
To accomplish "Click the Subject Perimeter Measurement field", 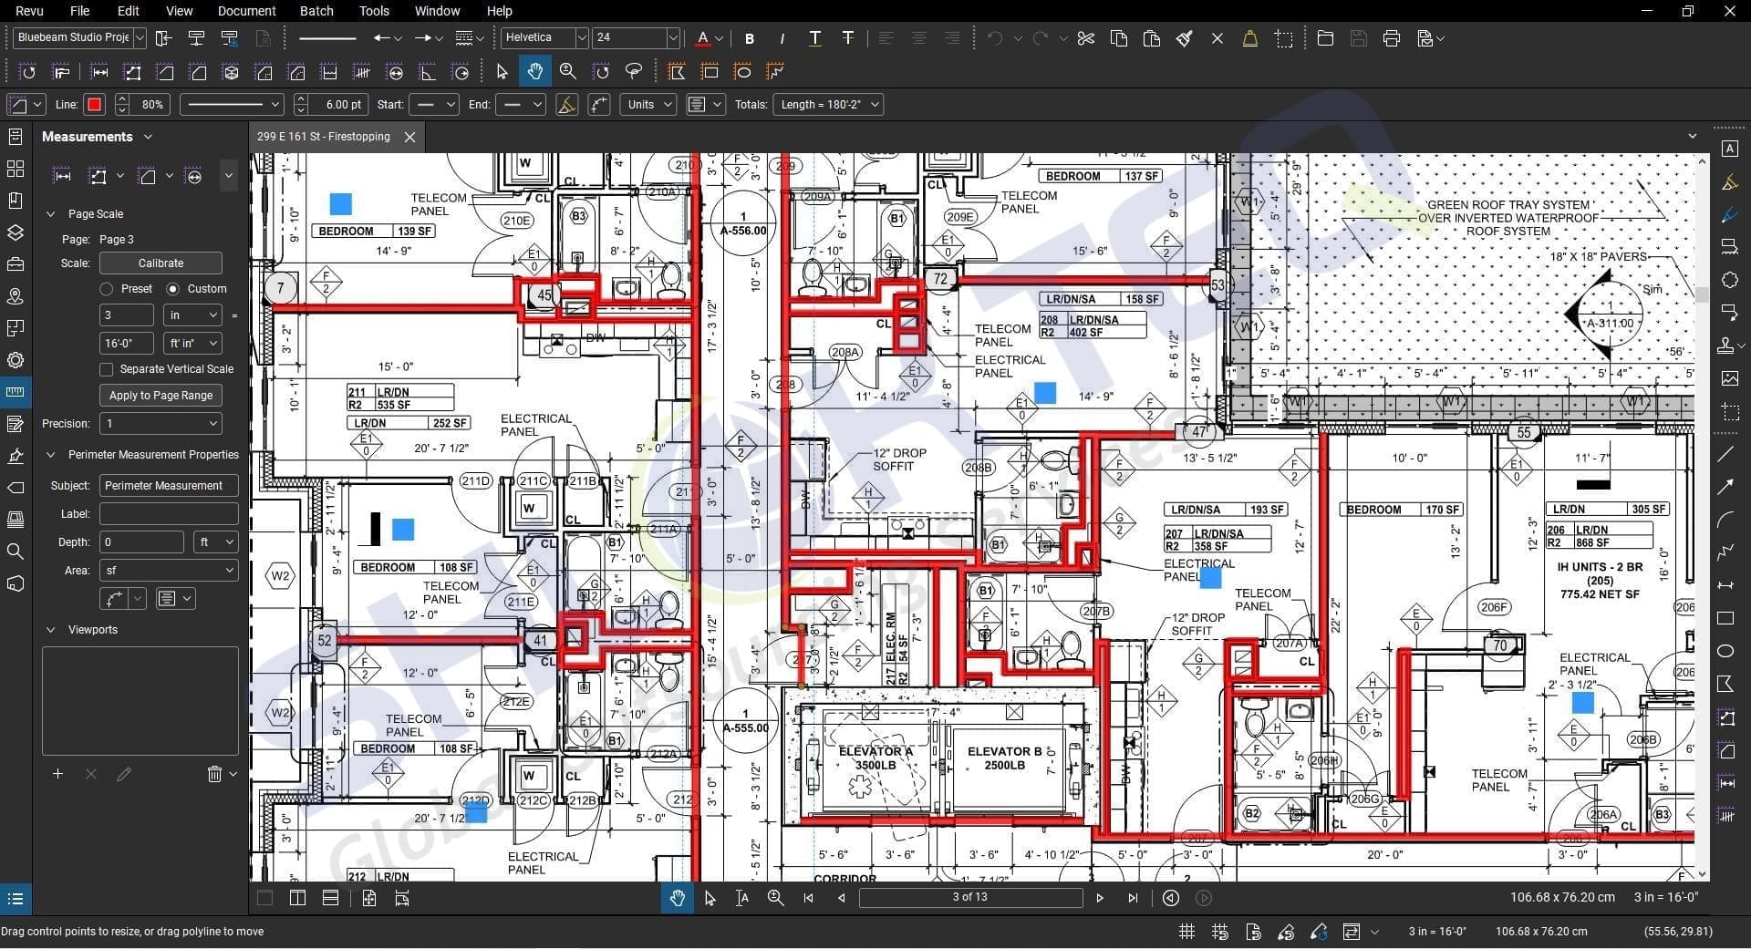I will (x=169, y=485).
